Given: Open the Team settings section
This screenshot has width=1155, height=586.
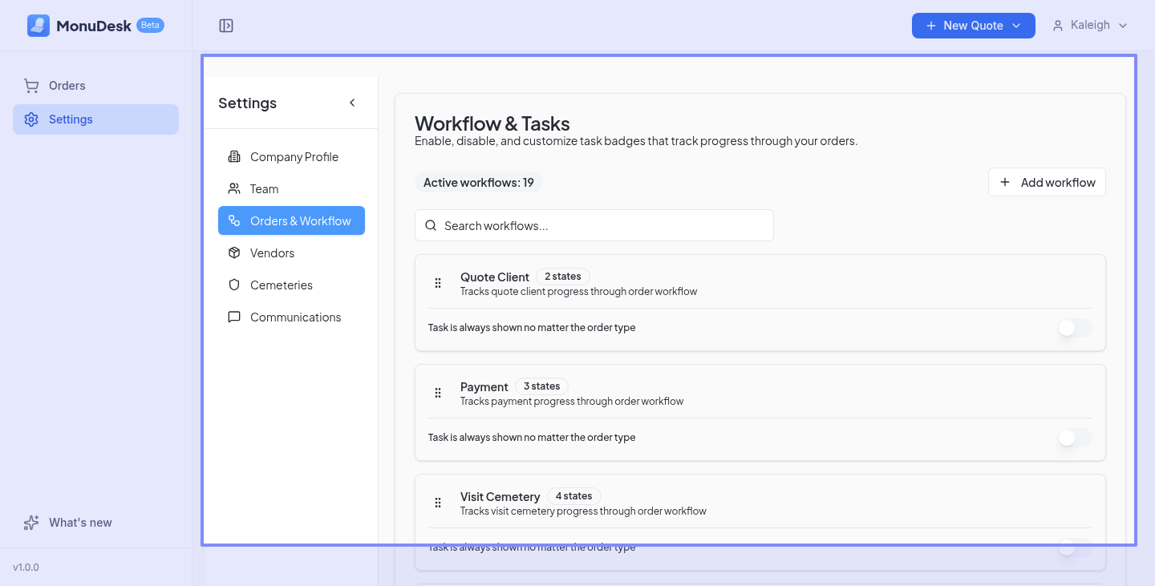Looking at the screenshot, I should click(264, 189).
